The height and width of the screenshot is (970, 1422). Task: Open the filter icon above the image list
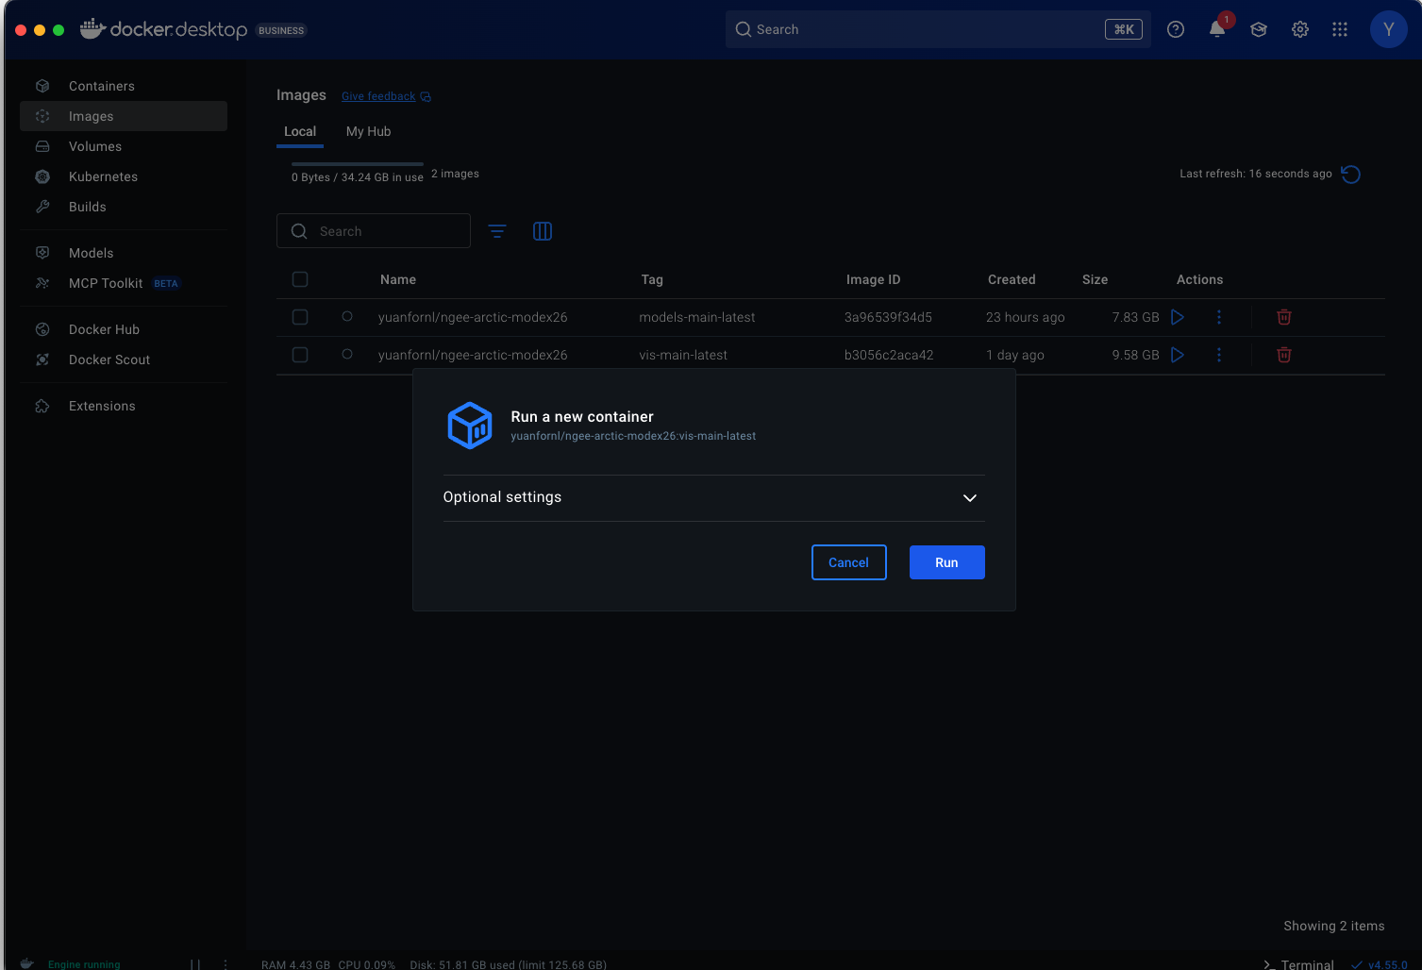pos(497,230)
